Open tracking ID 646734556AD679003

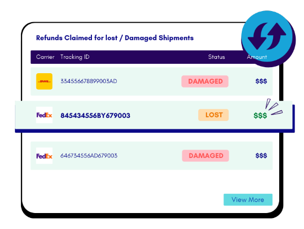[x=89, y=156]
